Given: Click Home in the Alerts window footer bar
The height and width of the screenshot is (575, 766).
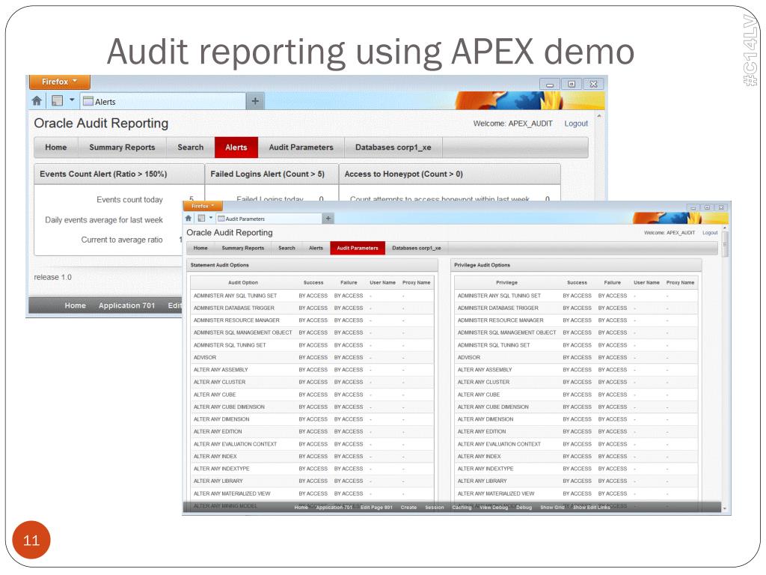Looking at the screenshot, I should pyautogui.click(x=76, y=305).
